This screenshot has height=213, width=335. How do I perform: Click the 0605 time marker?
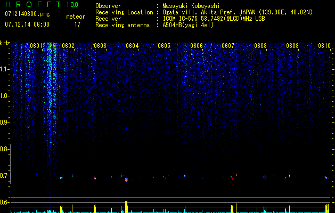[164, 45]
